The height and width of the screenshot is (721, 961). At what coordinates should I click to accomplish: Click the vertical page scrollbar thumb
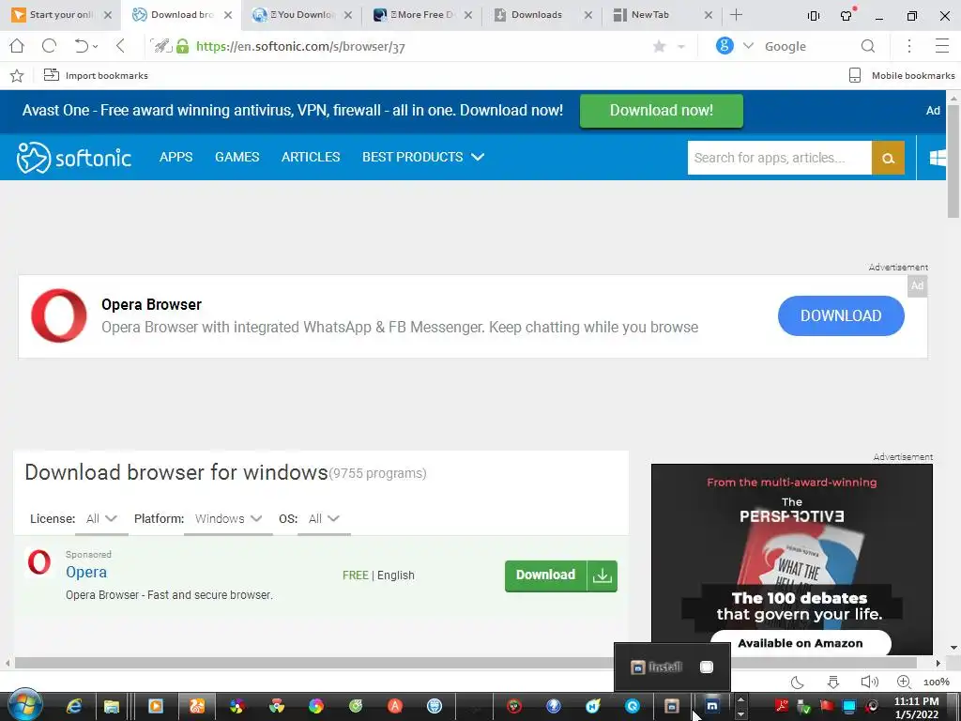(x=953, y=161)
